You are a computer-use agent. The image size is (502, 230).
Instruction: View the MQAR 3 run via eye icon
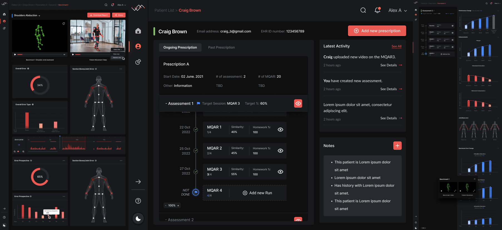[280, 172]
